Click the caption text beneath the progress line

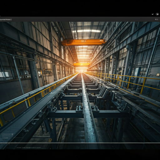click(28, 147)
